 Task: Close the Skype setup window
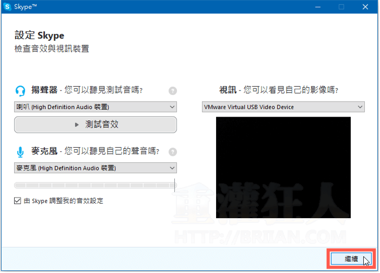point(366,7)
